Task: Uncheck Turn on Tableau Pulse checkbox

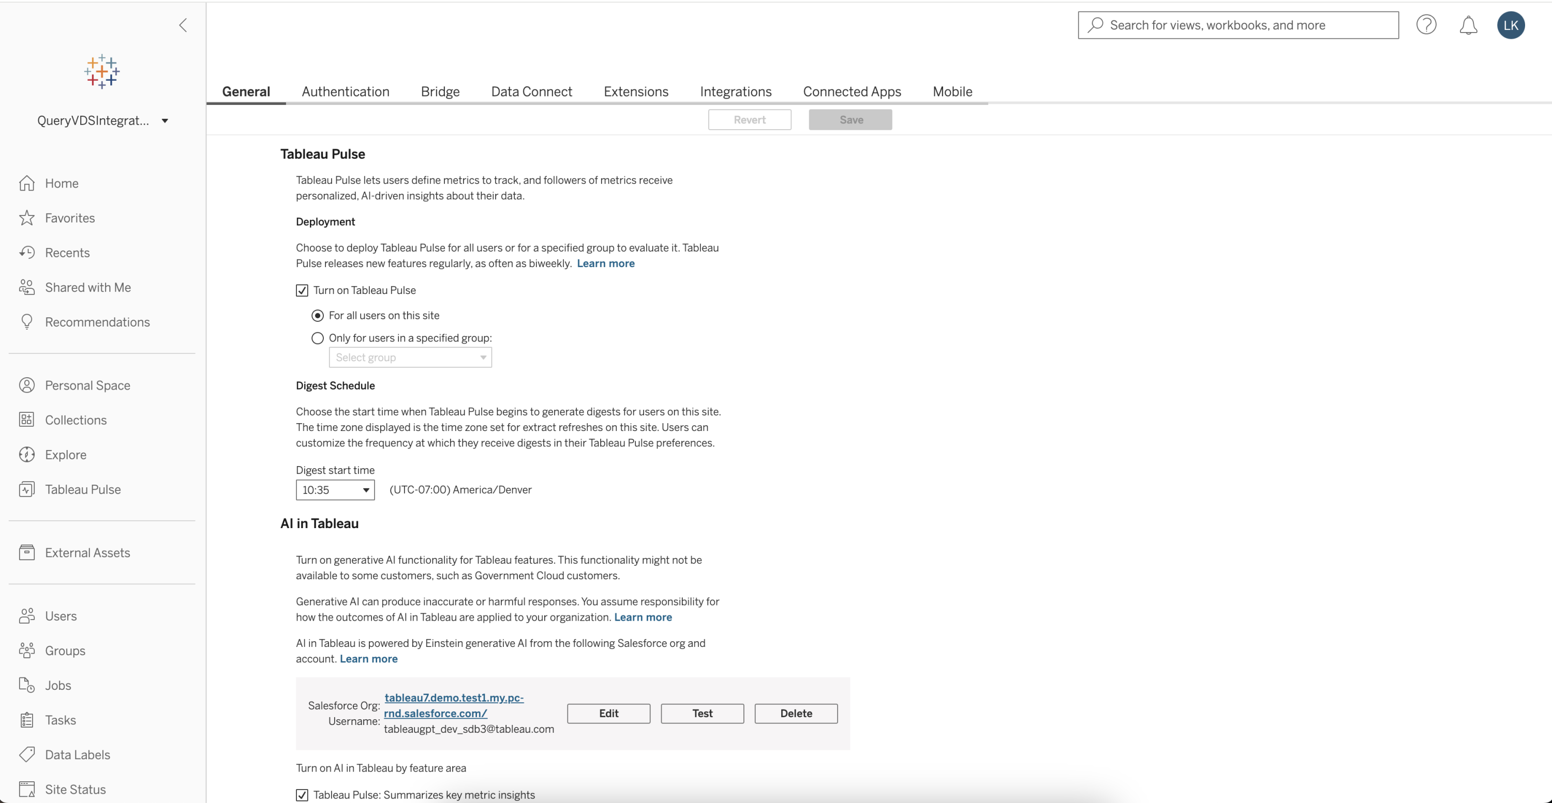Action: (302, 291)
